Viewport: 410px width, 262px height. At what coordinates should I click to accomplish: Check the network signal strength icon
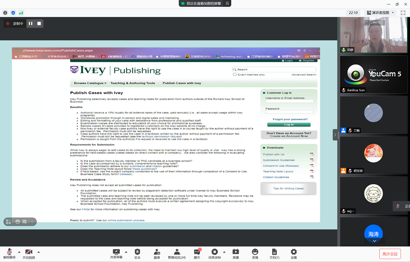coord(21,13)
